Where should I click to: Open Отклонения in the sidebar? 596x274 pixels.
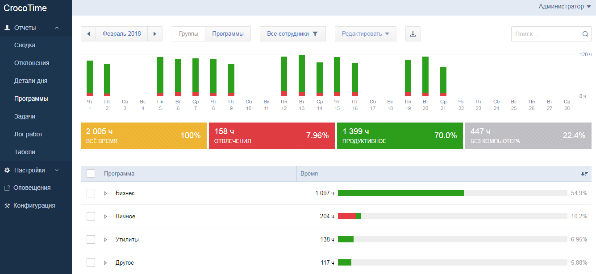31,63
